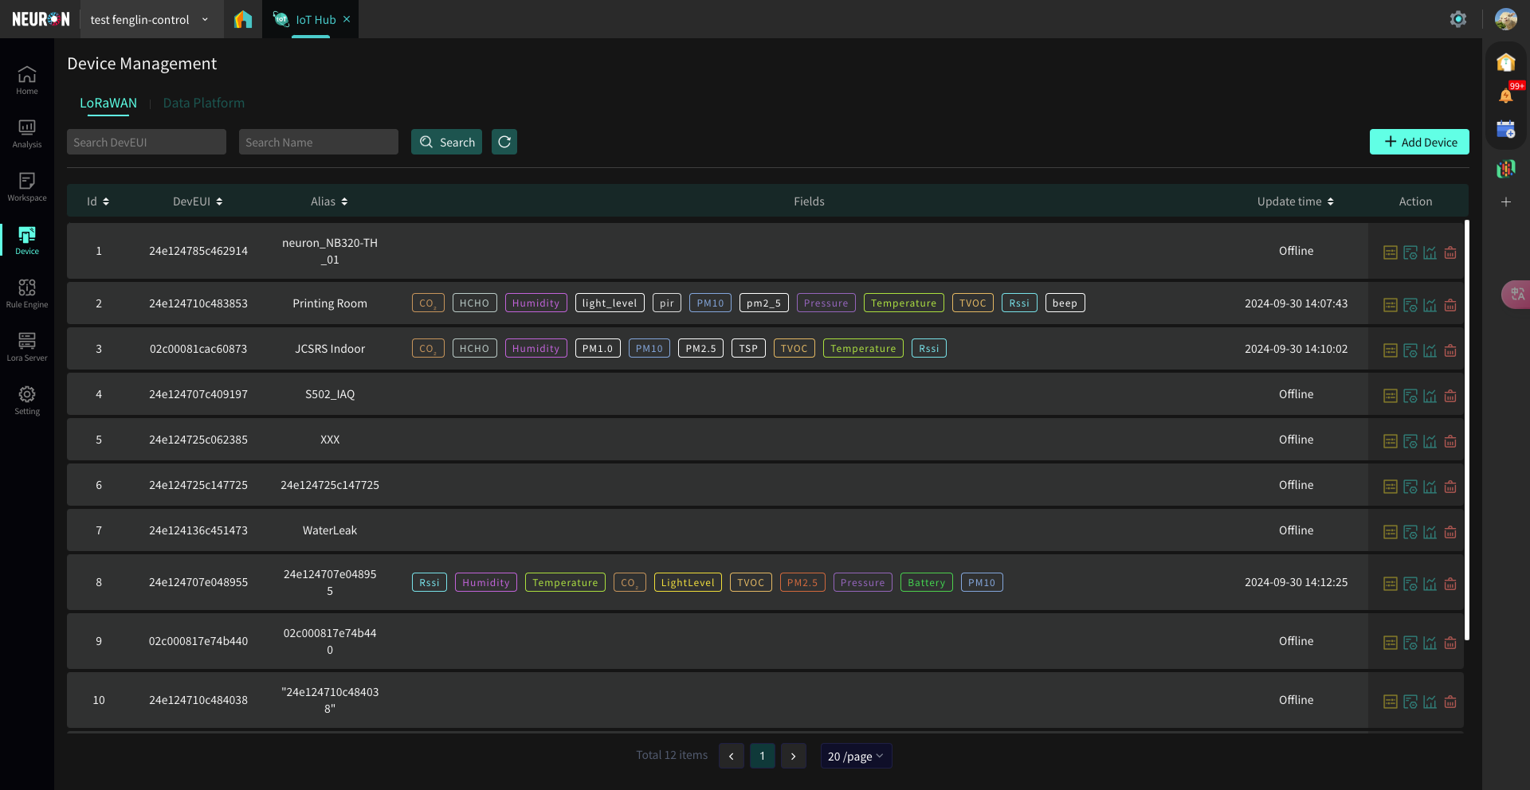Open the settings gear in top bar
Screen dimensions: 1530x790
click(x=1457, y=19)
